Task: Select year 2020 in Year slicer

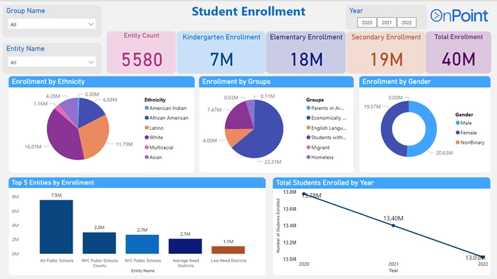Action: click(x=367, y=22)
